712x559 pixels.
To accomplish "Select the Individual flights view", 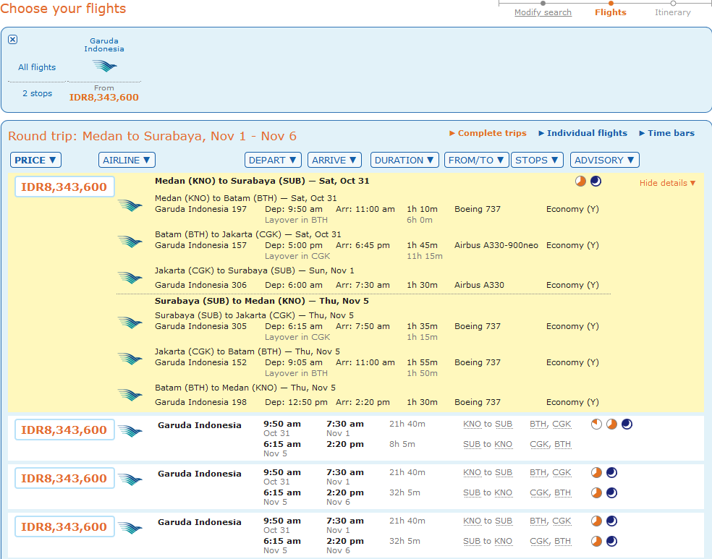I will pos(582,133).
